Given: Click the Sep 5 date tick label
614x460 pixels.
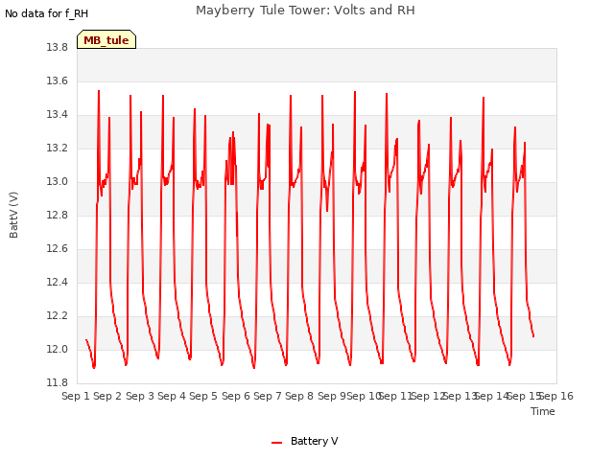Looking at the screenshot, I should [203, 396].
